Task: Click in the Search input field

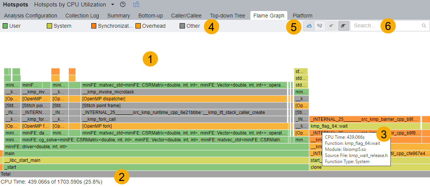Action: [x=384, y=26]
